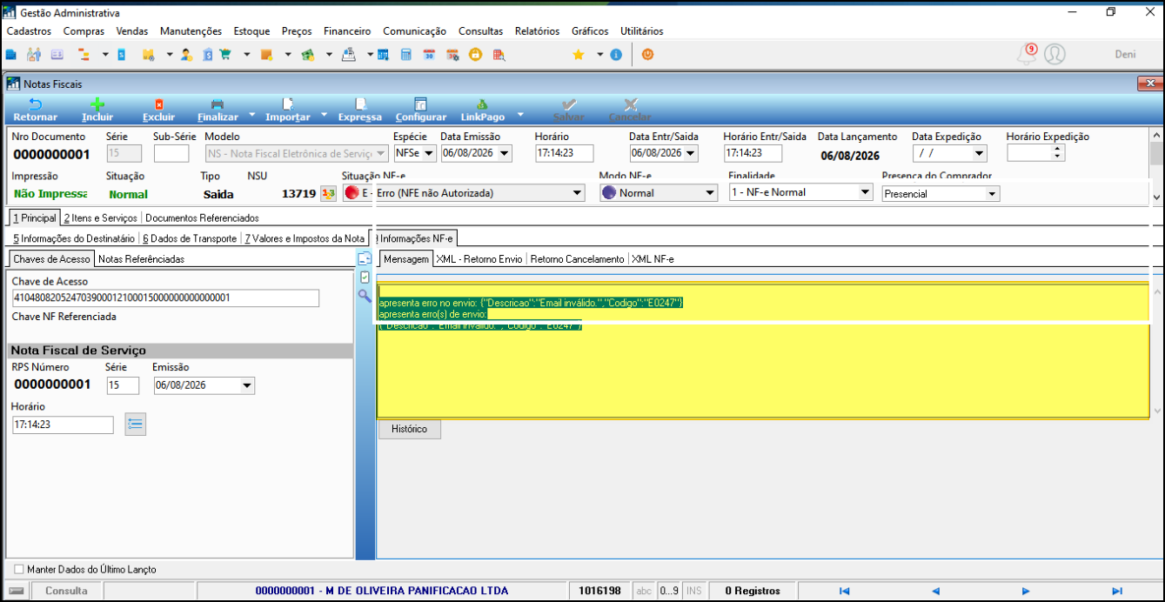Click the Sub-Série input field
The image size is (1165, 602).
click(x=171, y=153)
